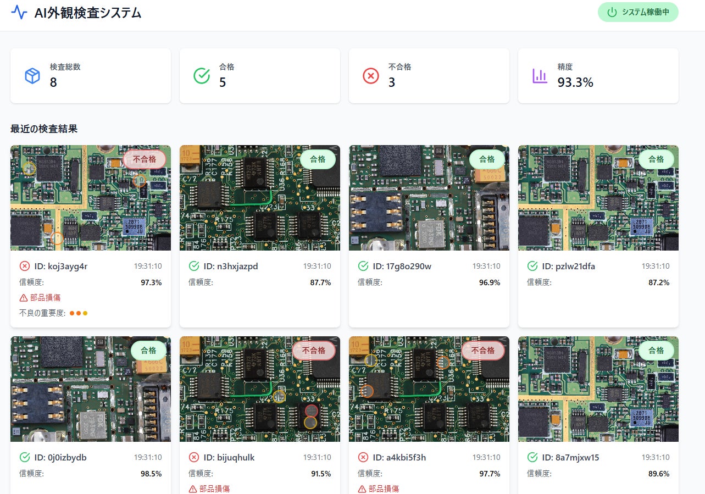Click the ID: 8a7mjxw15 label

(571, 458)
